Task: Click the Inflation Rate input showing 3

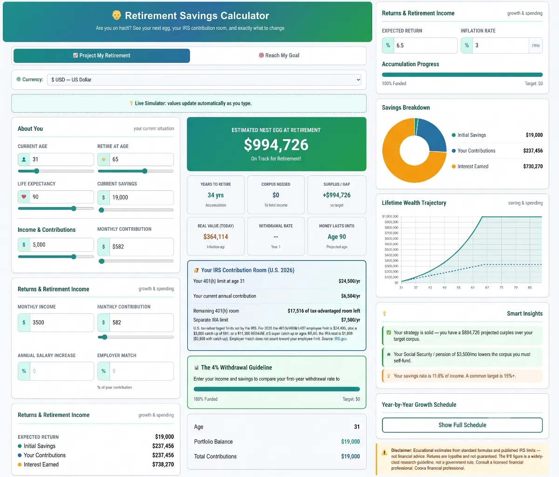Action: 501,45
